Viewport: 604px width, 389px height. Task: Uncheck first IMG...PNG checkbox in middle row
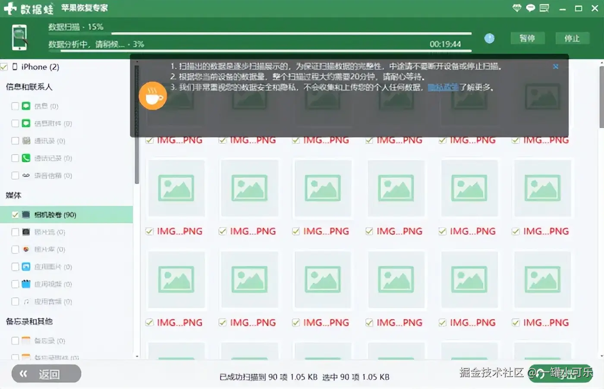[149, 232]
